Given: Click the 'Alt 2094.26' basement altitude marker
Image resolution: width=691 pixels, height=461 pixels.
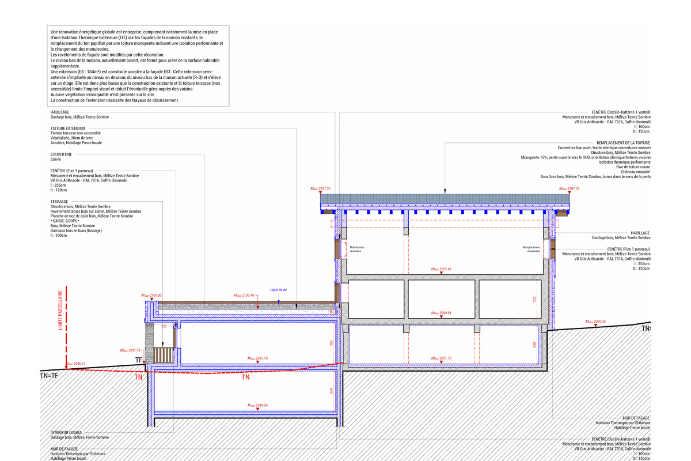Looking at the screenshot, I should 257,405.
